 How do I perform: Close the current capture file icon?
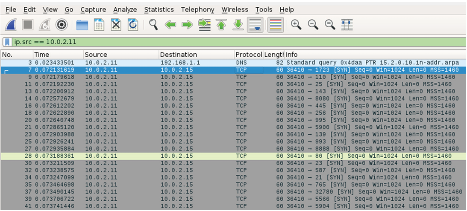click(116, 25)
